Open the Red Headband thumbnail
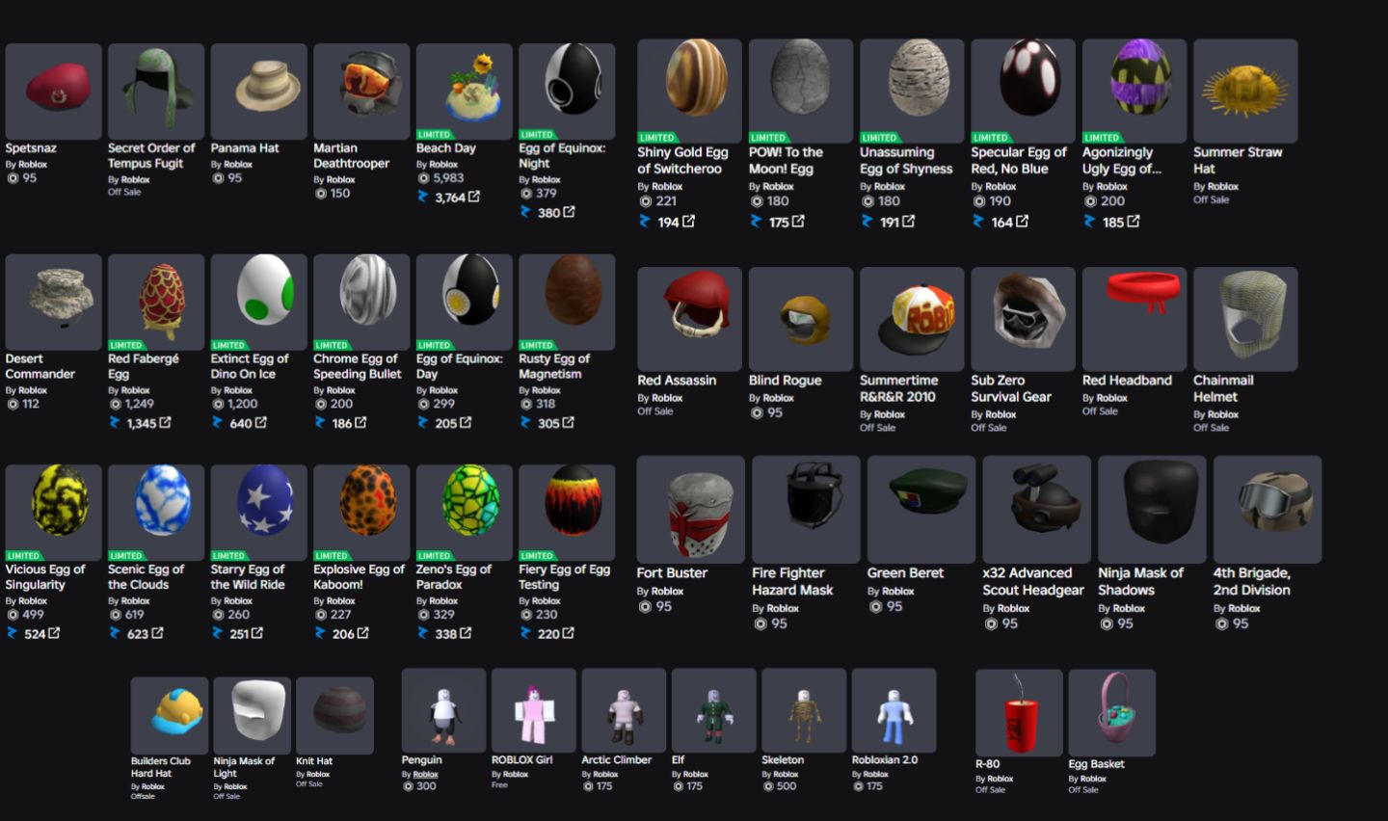This screenshot has height=821, width=1388. [1134, 319]
